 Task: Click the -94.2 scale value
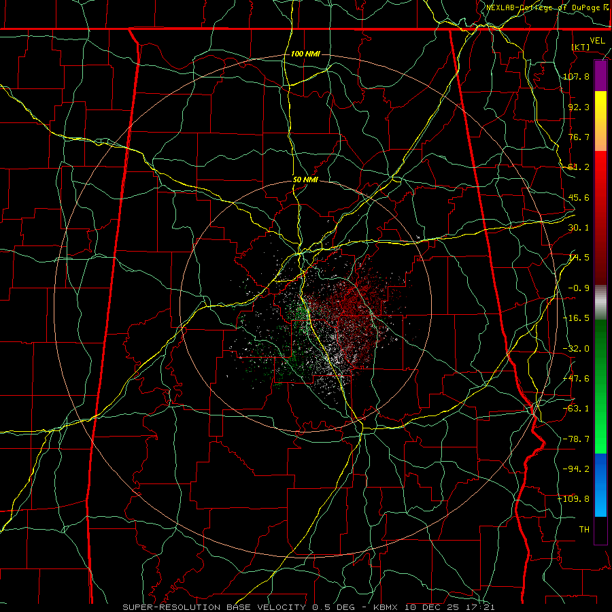(x=576, y=469)
